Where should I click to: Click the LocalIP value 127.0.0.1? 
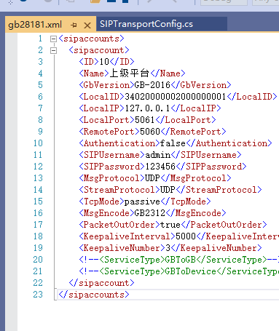pos(147,108)
